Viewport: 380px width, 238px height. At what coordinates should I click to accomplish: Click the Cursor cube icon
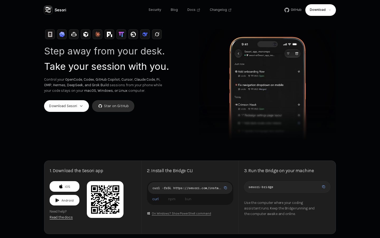coord(85,34)
